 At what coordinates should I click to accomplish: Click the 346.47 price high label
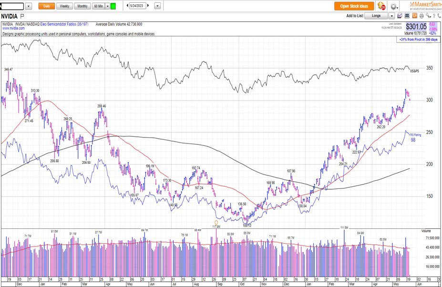point(9,69)
